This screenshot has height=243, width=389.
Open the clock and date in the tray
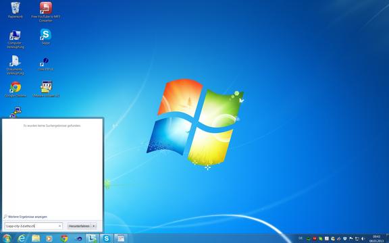[376, 239]
